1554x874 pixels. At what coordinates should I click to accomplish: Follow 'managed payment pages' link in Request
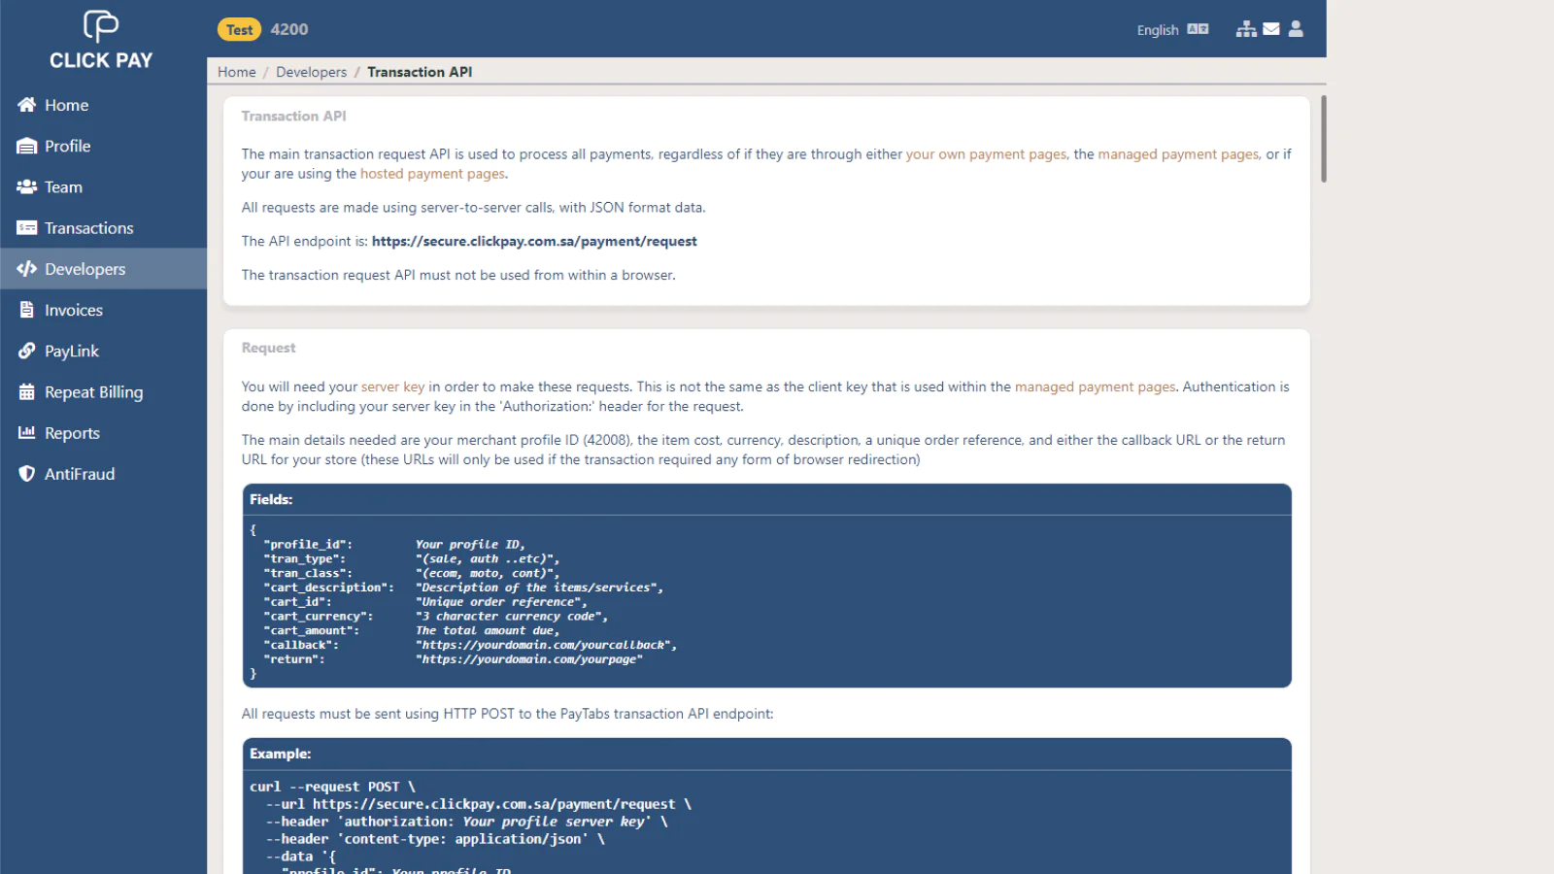coord(1095,387)
